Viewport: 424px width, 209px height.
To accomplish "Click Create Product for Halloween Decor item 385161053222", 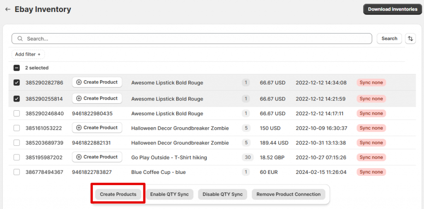I will [x=97, y=128].
